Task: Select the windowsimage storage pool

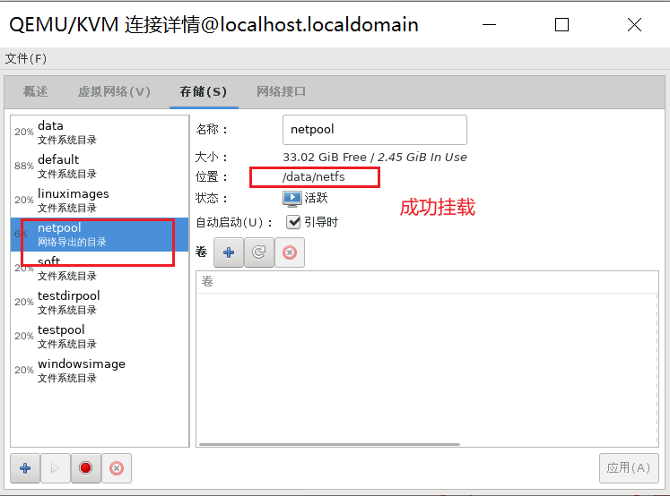Action: 100,371
